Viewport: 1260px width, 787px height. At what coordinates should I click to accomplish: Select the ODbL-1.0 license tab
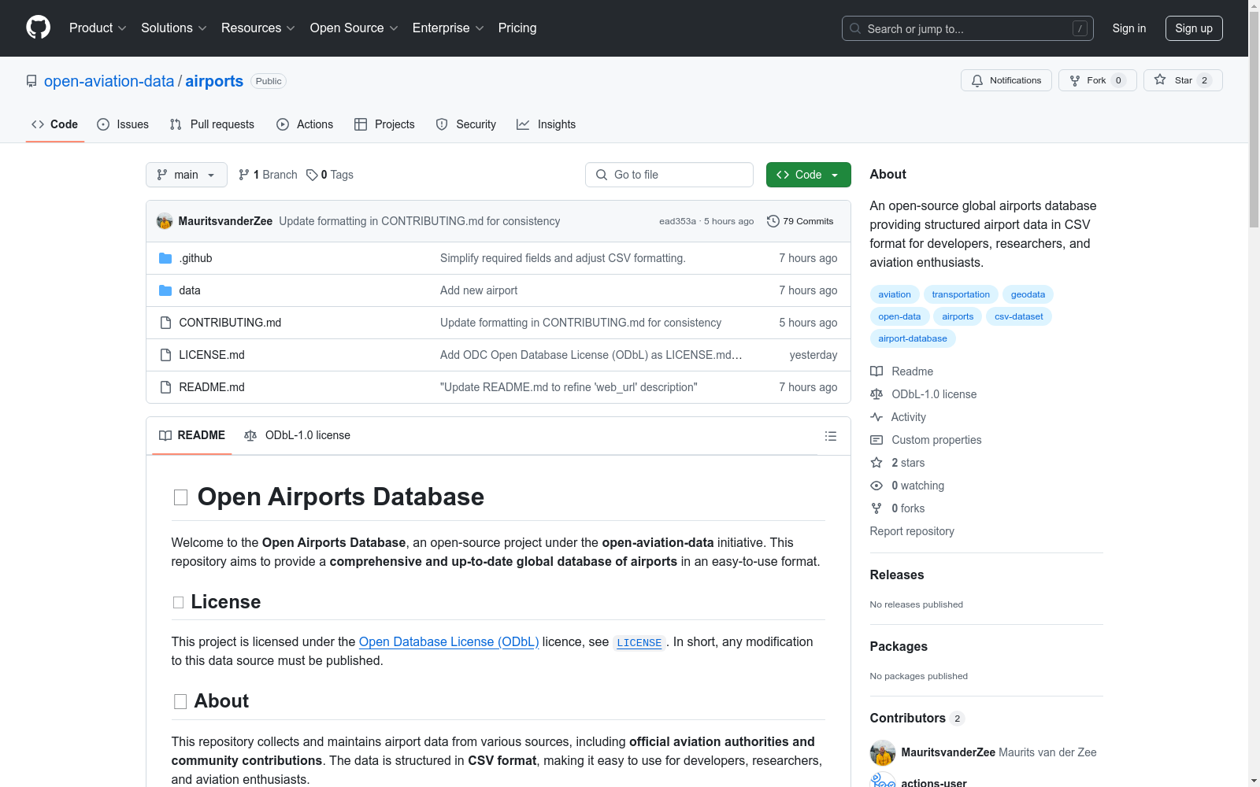coord(298,435)
